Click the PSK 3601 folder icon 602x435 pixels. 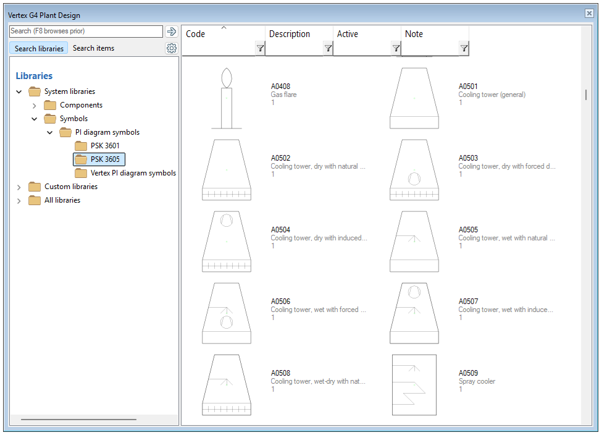80,145
